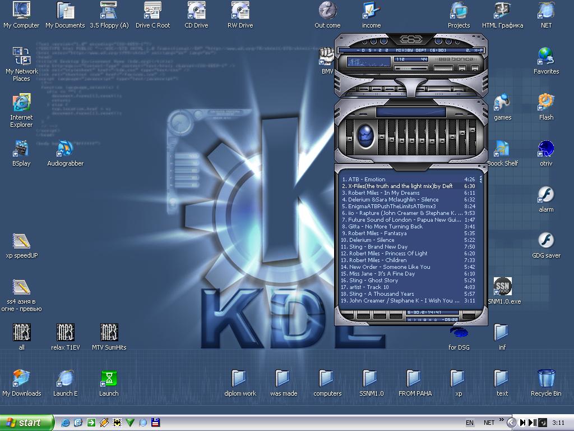Open the alarm Flash file
Viewport: 574px width, 431px height.
546,199
